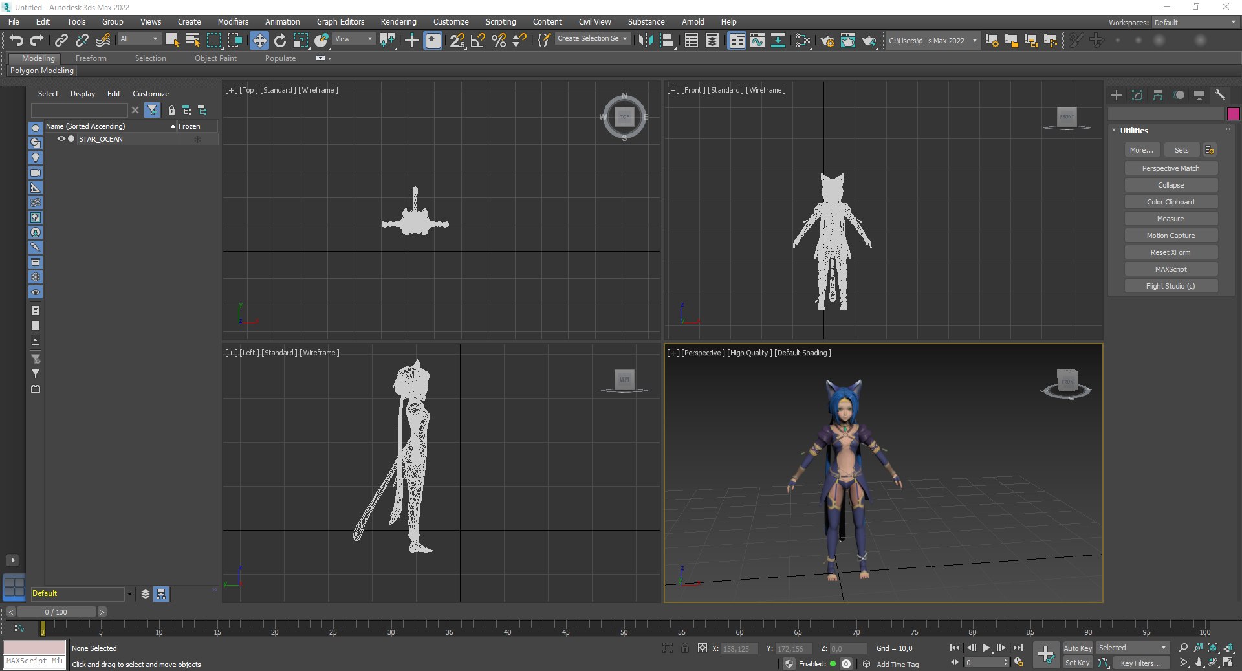
Task: Switch to the Freeform ribbon tab
Action: pyautogui.click(x=91, y=58)
